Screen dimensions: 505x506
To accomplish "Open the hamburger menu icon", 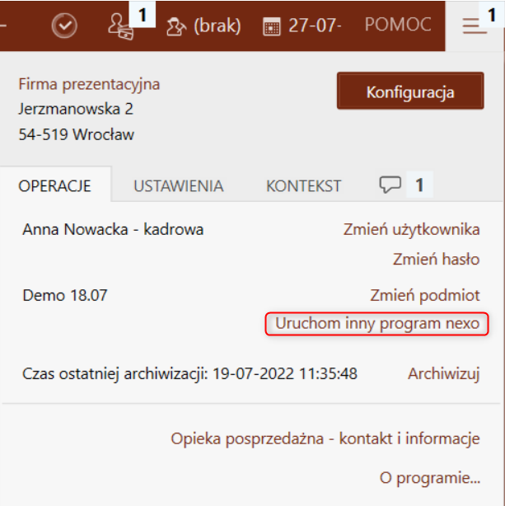I will (x=475, y=26).
